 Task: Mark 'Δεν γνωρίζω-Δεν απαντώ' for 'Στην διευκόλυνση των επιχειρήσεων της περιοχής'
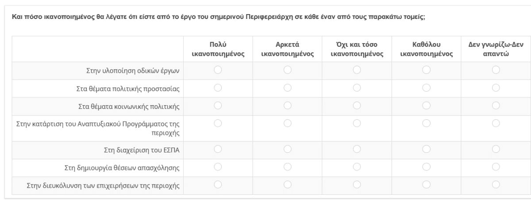click(496, 184)
